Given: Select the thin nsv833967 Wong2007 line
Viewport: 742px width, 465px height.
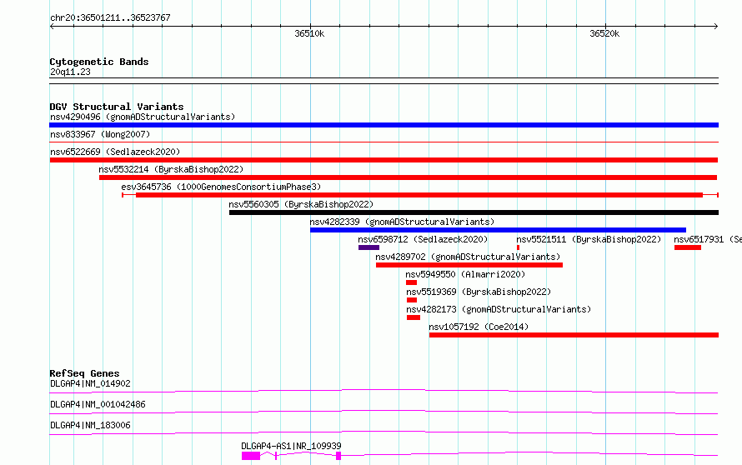Looking at the screenshot, I should 384,142.
